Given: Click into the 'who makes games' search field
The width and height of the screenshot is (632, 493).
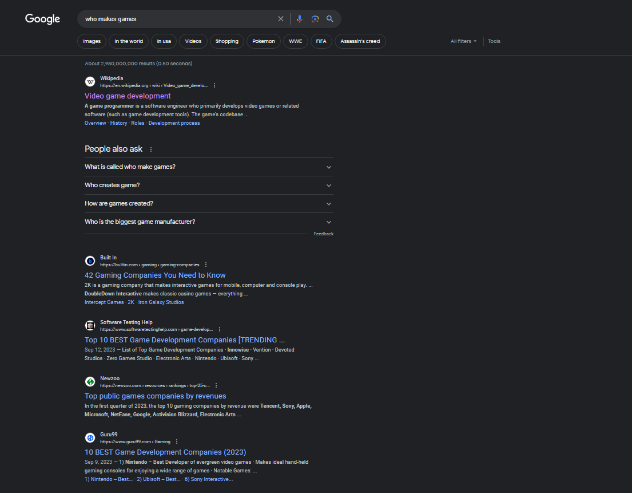Looking at the screenshot, I should [177, 19].
